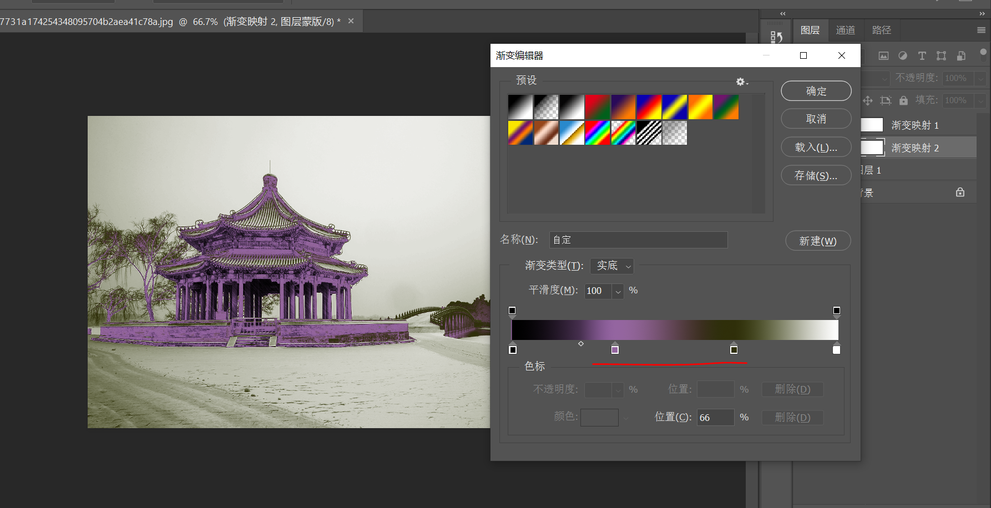Switch to the 路径 tab

[x=881, y=30]
